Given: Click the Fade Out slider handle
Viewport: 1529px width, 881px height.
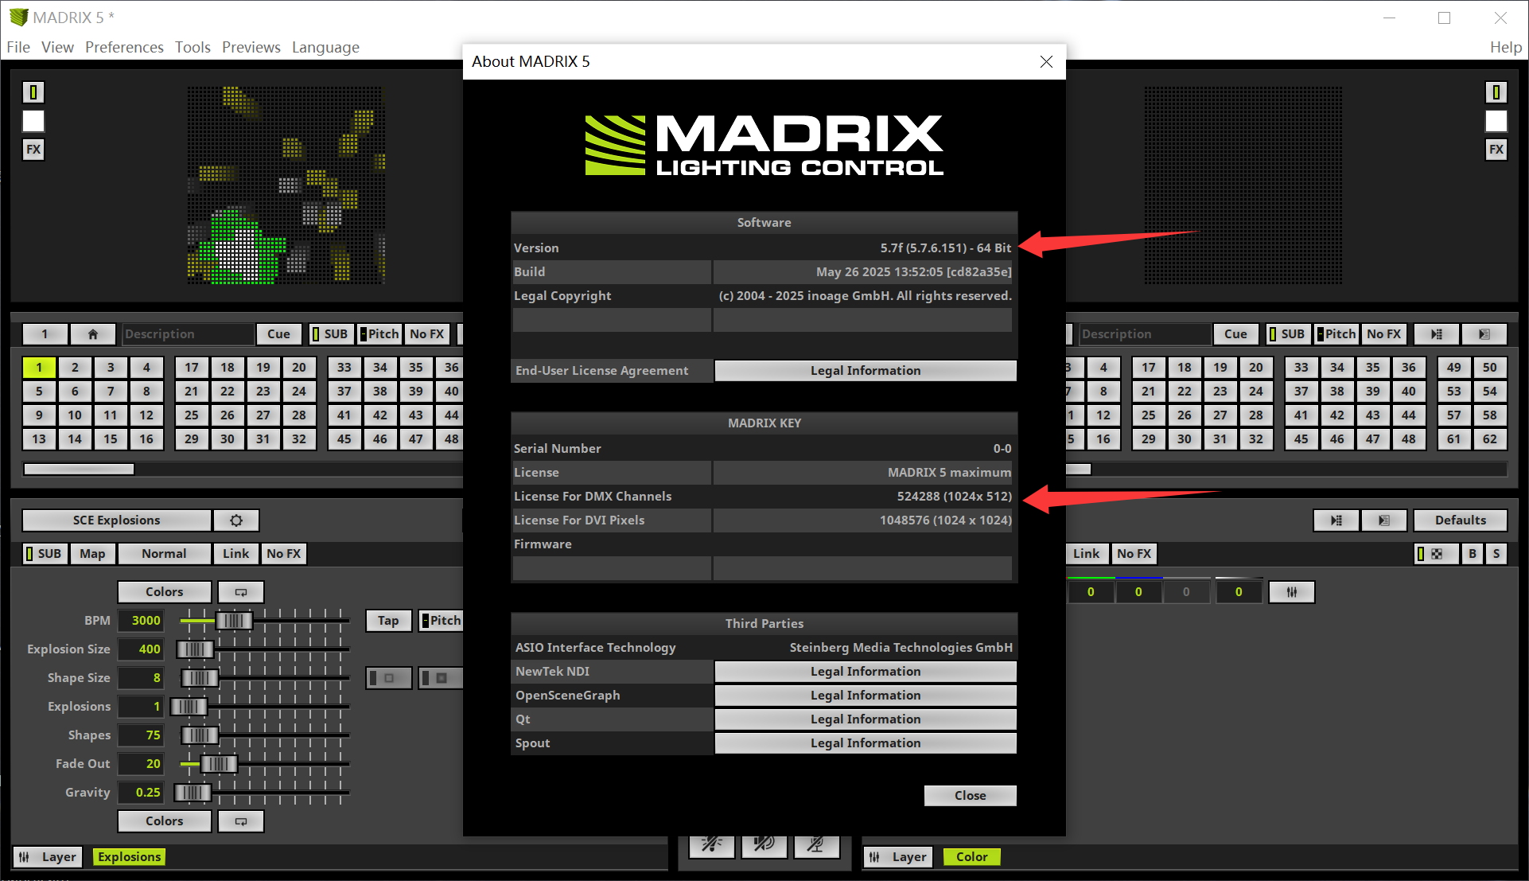Looking at the screenshot, I should (x=219, y=764).
